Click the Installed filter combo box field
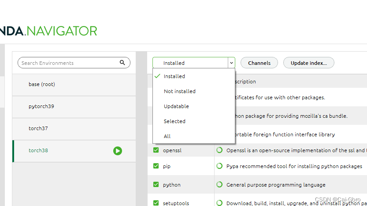Image resolution: width=367 pixels, height=206 pixels. [193, 63]
